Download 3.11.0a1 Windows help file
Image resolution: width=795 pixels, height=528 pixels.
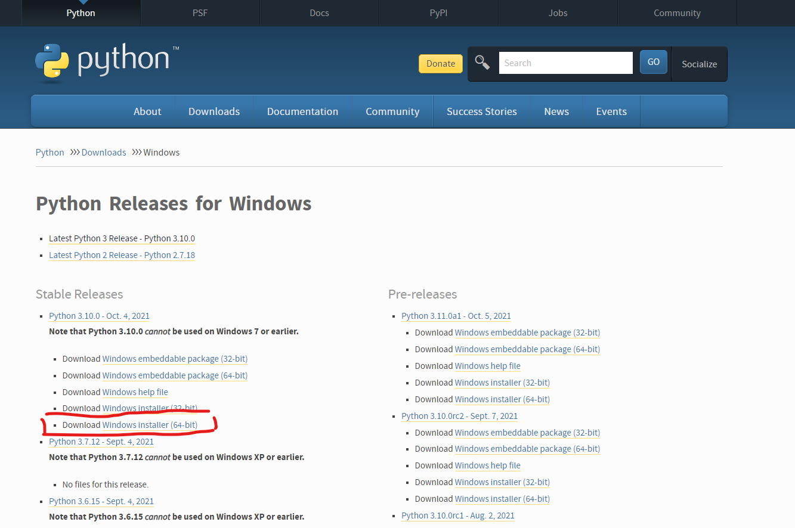[488, 366]
